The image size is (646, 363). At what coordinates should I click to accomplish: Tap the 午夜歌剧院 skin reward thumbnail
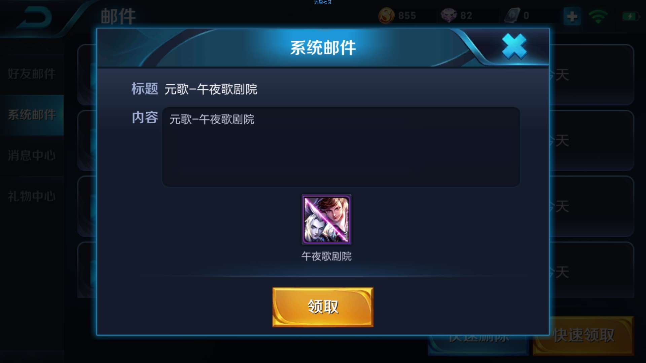pos(326,219)
